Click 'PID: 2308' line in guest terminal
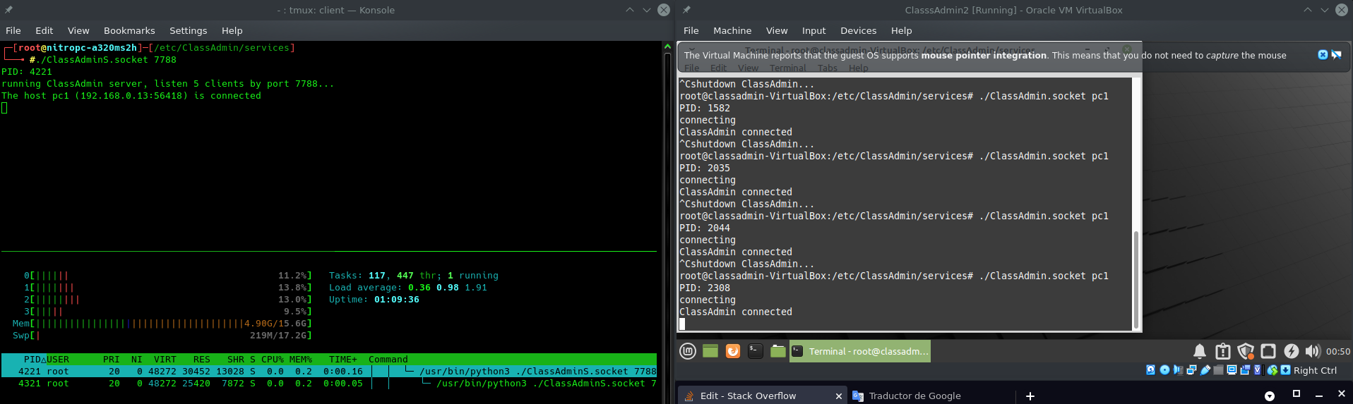 pyautogui.click(x=705, y=288)
